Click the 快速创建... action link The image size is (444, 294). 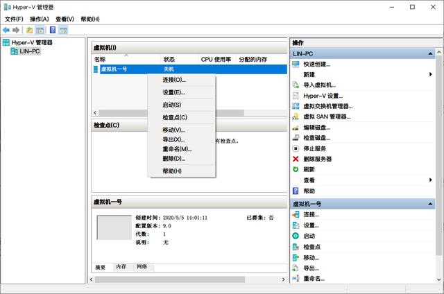point(317,64)
